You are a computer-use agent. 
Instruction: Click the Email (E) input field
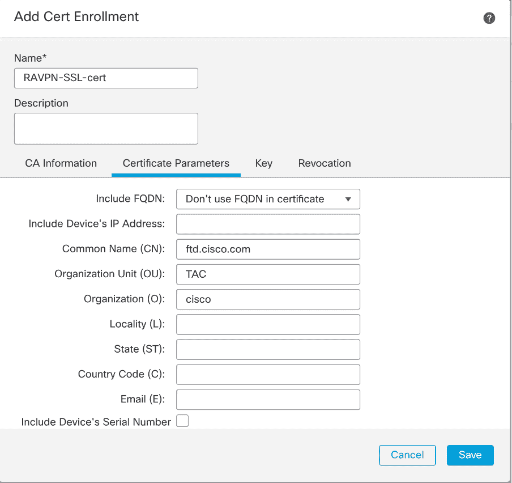point(268,400)
